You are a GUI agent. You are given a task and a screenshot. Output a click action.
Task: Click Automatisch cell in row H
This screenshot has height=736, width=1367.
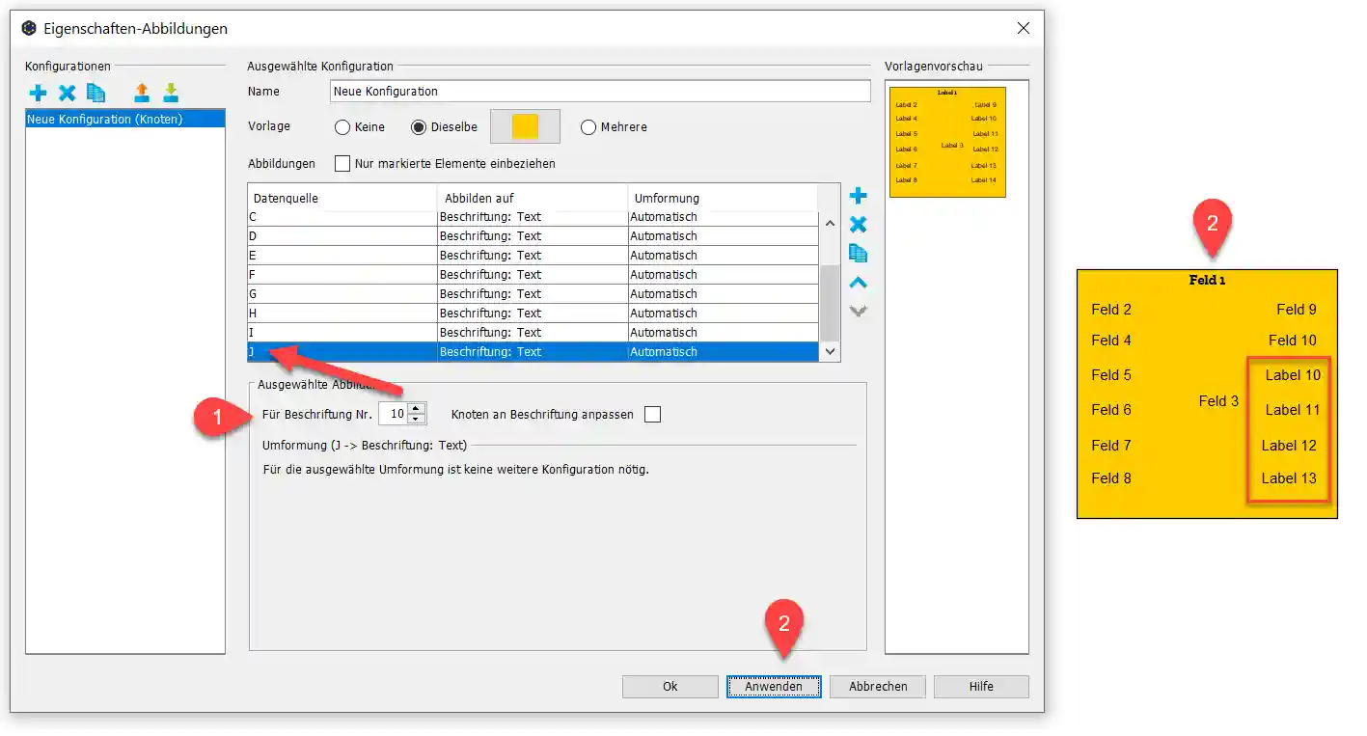[723, 313]
